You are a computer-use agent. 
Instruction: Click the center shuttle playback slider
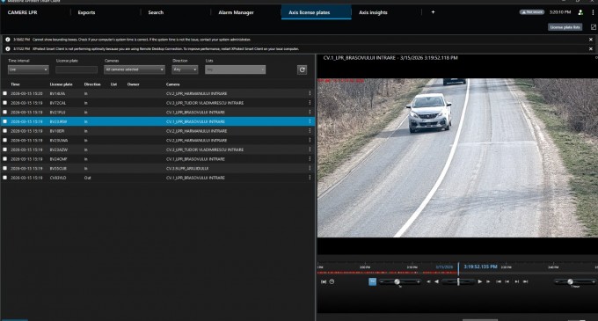(458, 281)
